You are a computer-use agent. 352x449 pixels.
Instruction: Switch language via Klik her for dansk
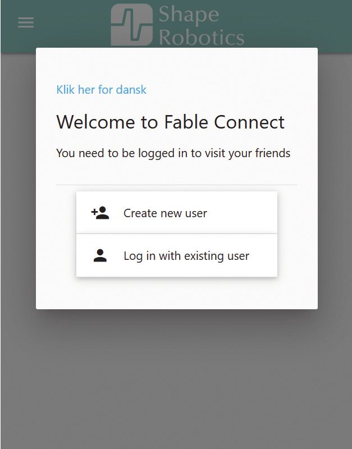[x=101, y=90]
